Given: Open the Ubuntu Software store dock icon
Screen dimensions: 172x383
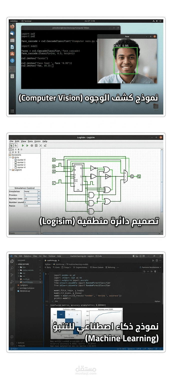Looking at the screenshot, I should [x=12, y=54].
